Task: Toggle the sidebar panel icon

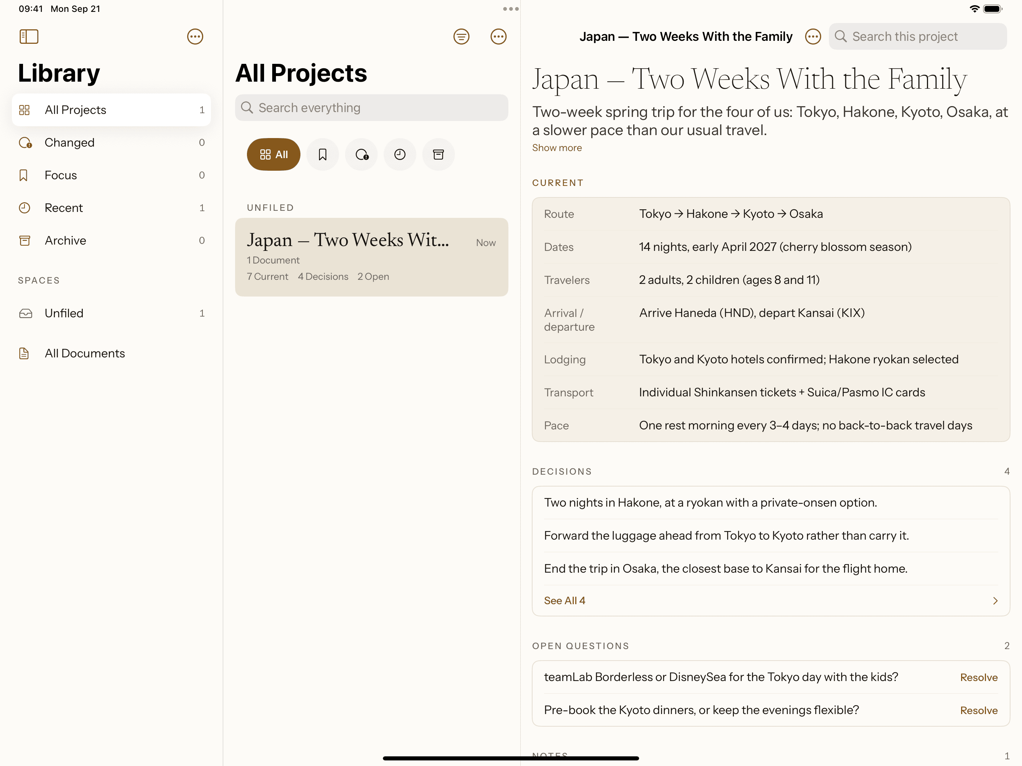Action: [x=29, y=36]
